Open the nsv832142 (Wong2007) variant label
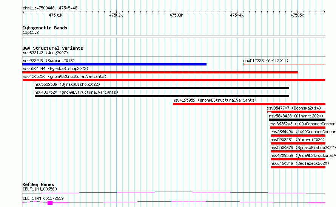The height and width of the screenshot is (207, 336). pos(45,53)
